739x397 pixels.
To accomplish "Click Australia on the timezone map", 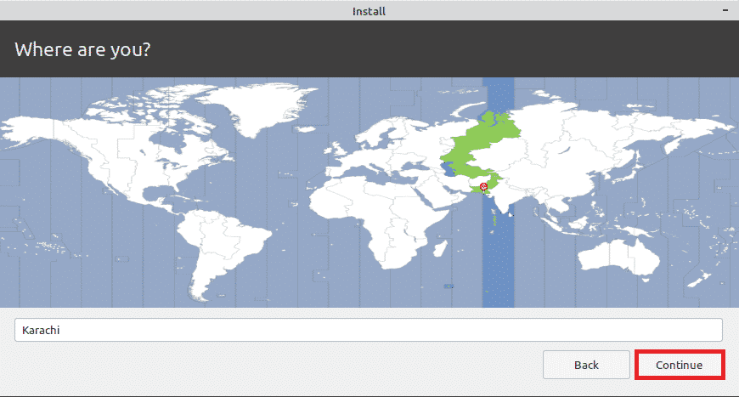I will (x=618, y=258).
